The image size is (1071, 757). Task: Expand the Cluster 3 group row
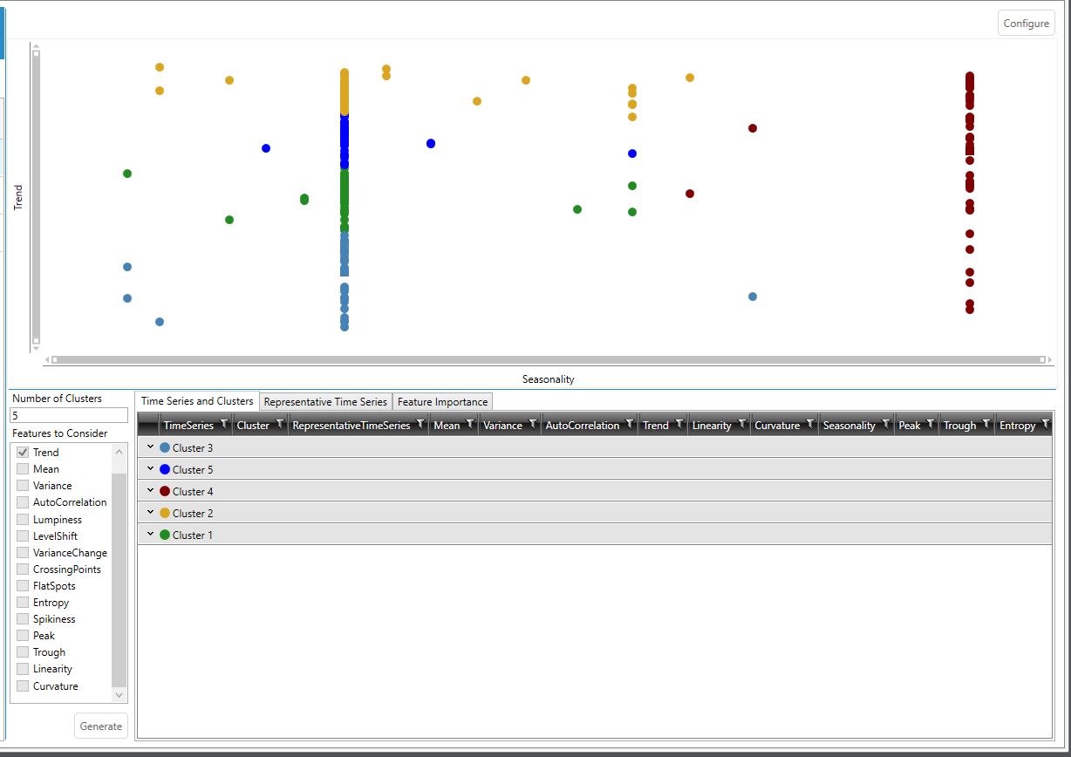tap(150, 447)
